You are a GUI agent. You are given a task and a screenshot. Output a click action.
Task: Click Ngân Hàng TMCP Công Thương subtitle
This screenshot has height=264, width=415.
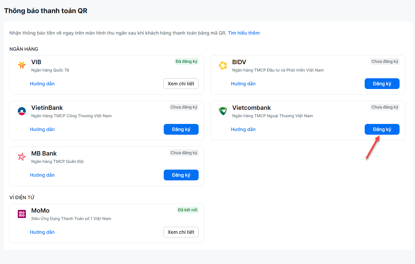71,116
